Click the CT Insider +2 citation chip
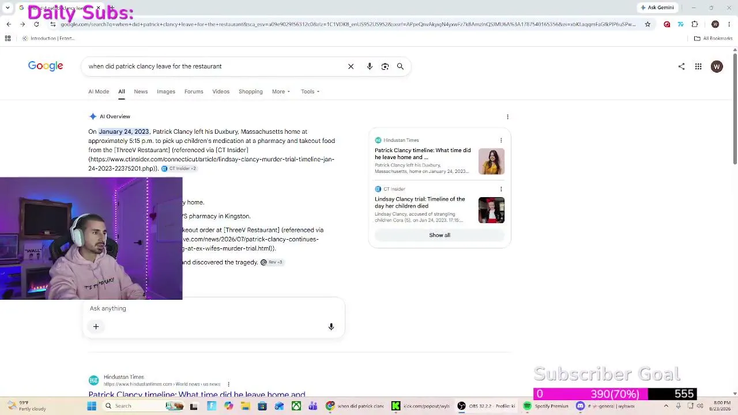 (179, 168)
